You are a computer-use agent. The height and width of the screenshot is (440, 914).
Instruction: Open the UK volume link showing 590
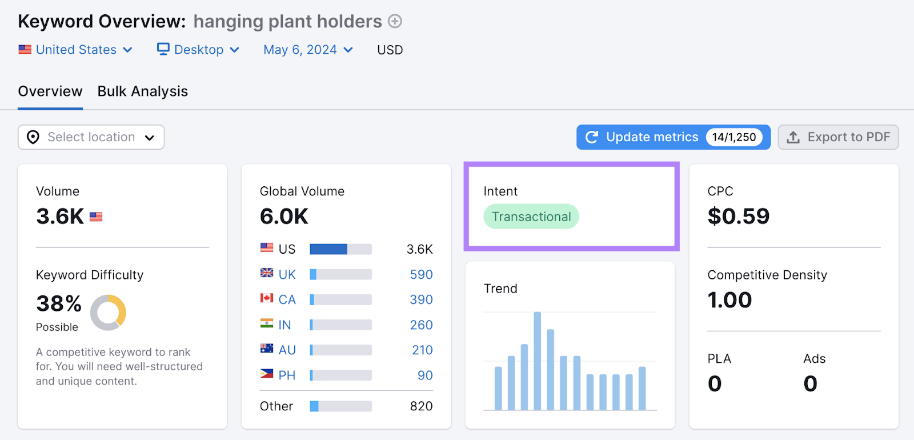point(420,274)
